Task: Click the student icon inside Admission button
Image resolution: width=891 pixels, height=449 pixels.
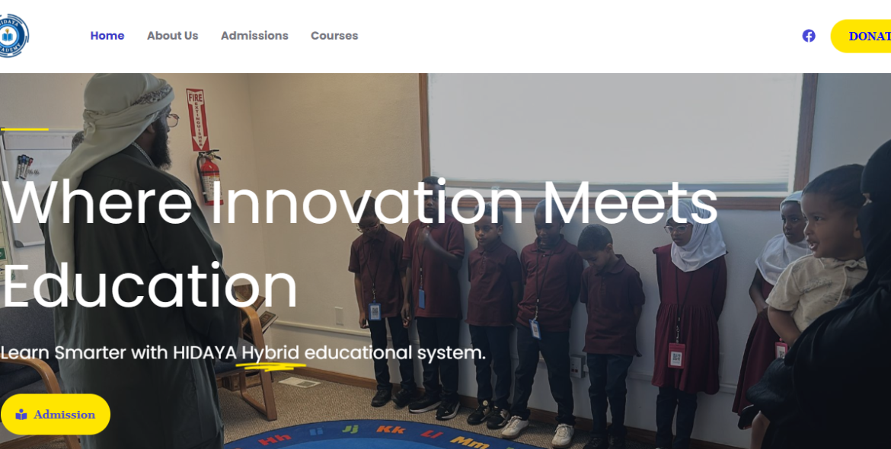Action: click(x=21, y=415)
